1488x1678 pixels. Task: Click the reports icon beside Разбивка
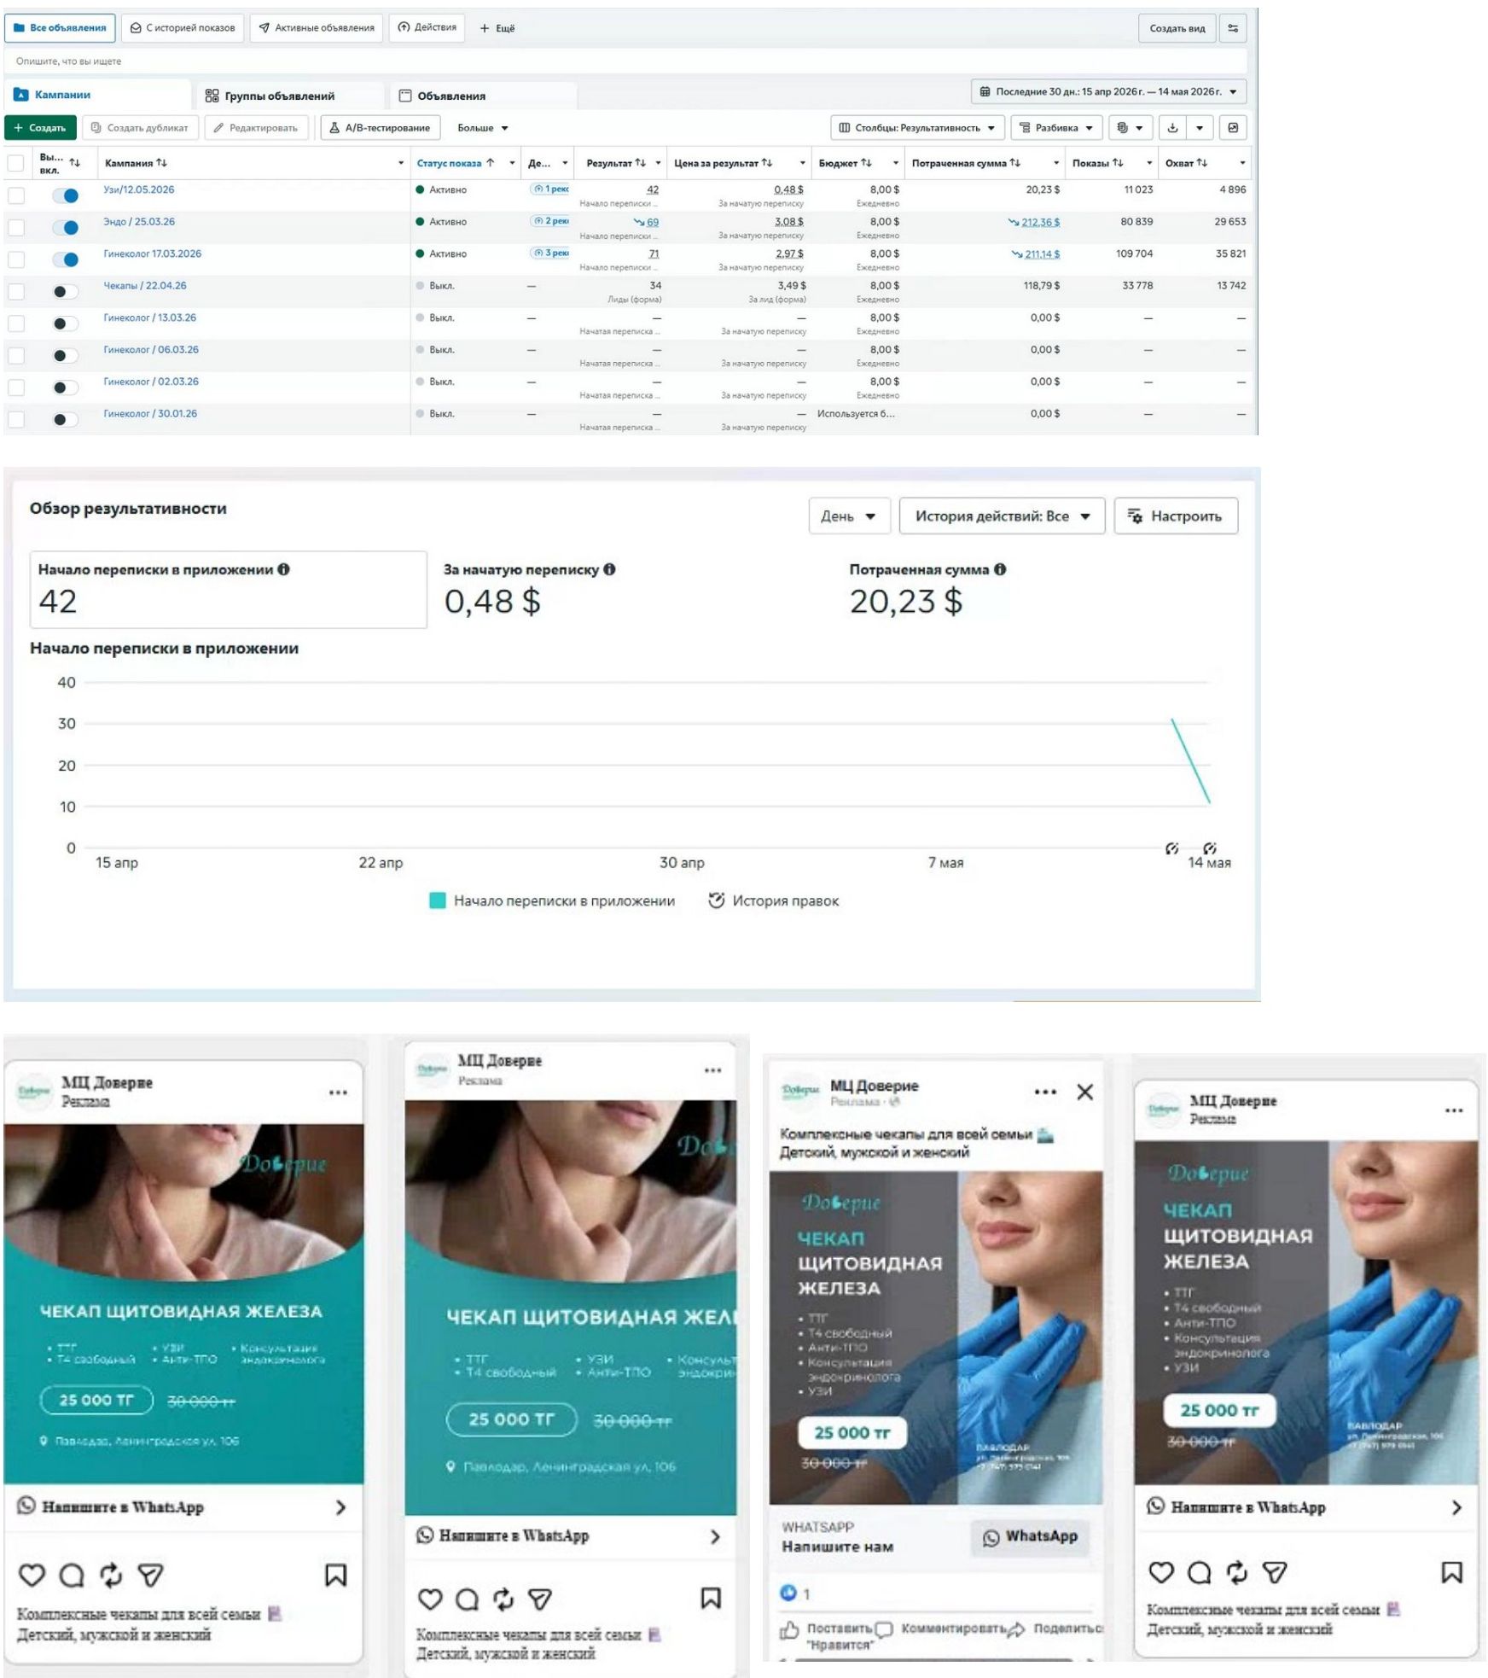coord(1131,128)
